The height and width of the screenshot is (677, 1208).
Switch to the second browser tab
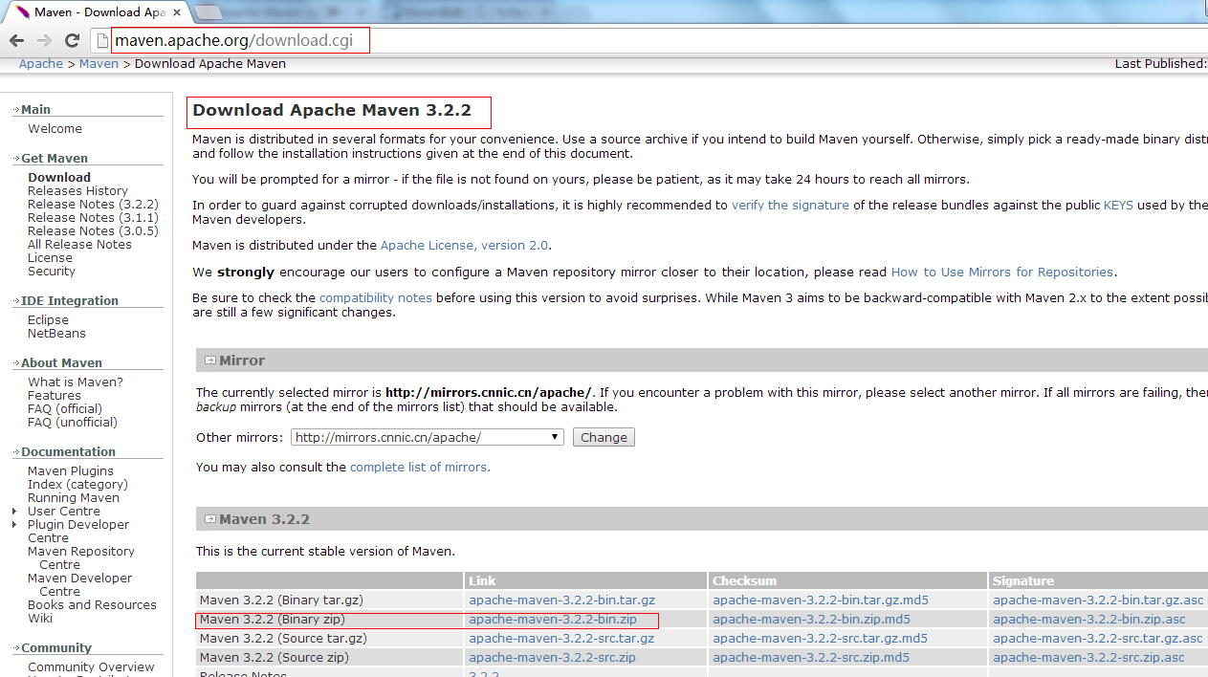pos(268,12)
